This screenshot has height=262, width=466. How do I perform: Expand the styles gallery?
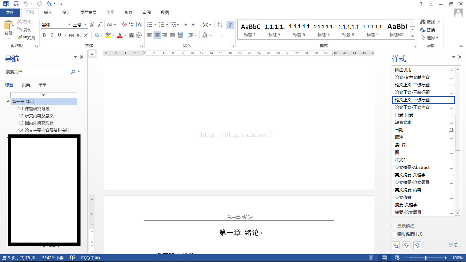click(412, 37)
